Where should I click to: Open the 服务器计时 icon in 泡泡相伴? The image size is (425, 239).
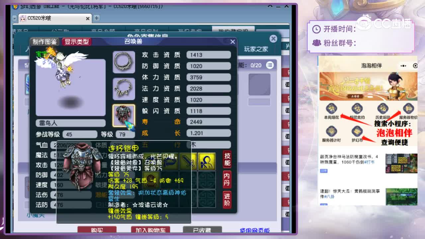[x=331, y=132]
